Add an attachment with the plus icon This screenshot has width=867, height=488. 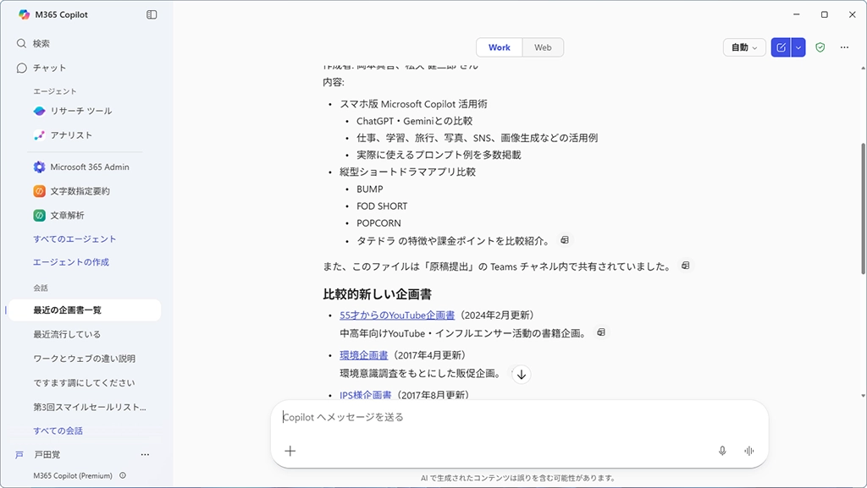coord(290,451)
